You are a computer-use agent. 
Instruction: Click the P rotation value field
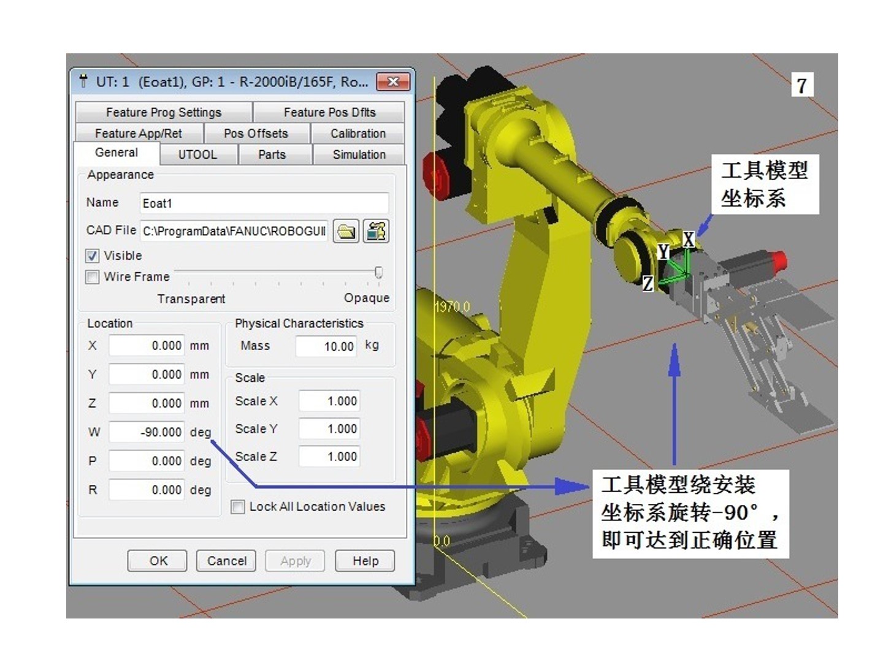(147, 461)
